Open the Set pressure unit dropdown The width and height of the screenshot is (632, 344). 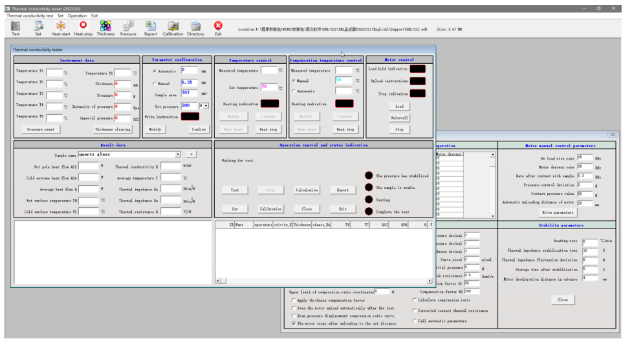point(206,105)
